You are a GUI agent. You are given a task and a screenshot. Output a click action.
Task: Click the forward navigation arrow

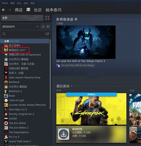coord(10,10)
